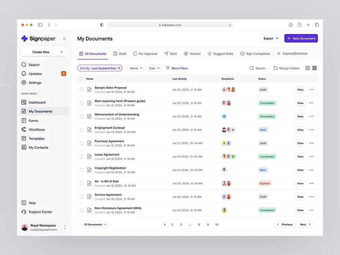The image size is (340, 255).
Task: Switch to the Draft tab
Action: click(121, 53)
